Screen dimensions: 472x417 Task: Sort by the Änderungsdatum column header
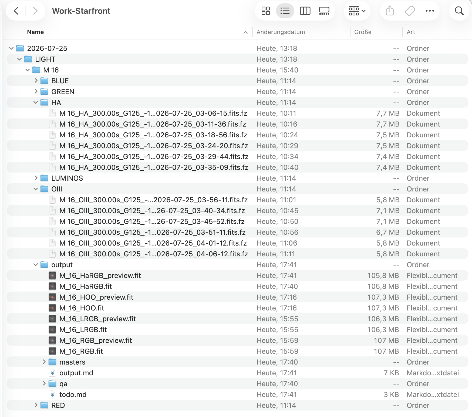tap(281, 32)
